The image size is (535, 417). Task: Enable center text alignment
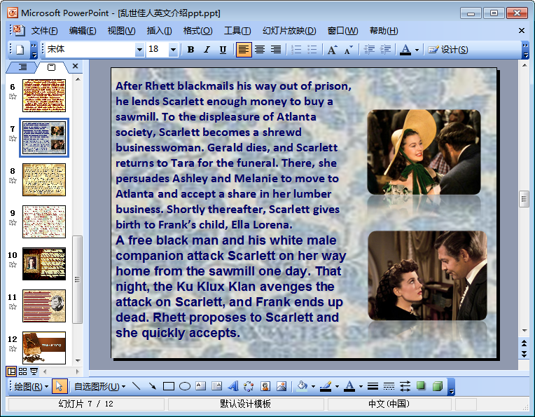260,50
